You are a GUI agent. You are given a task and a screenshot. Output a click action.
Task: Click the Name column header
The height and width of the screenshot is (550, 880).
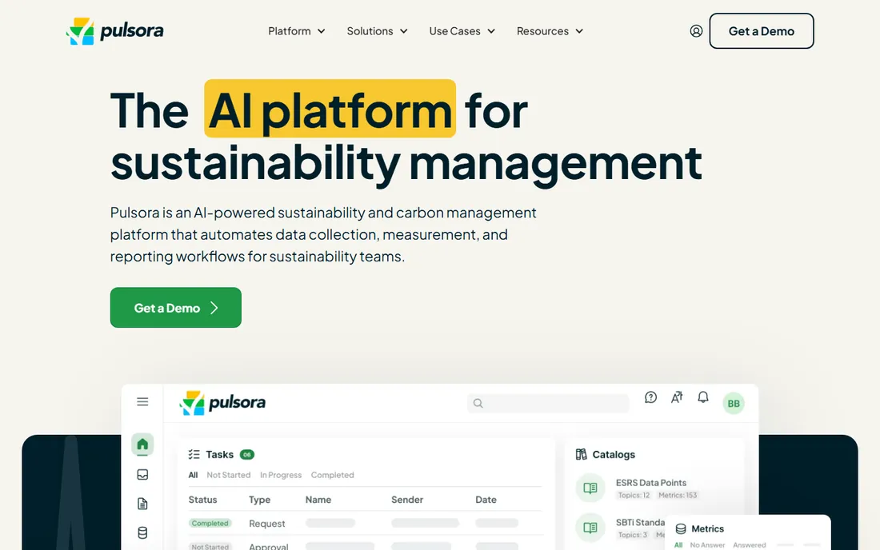318,500
